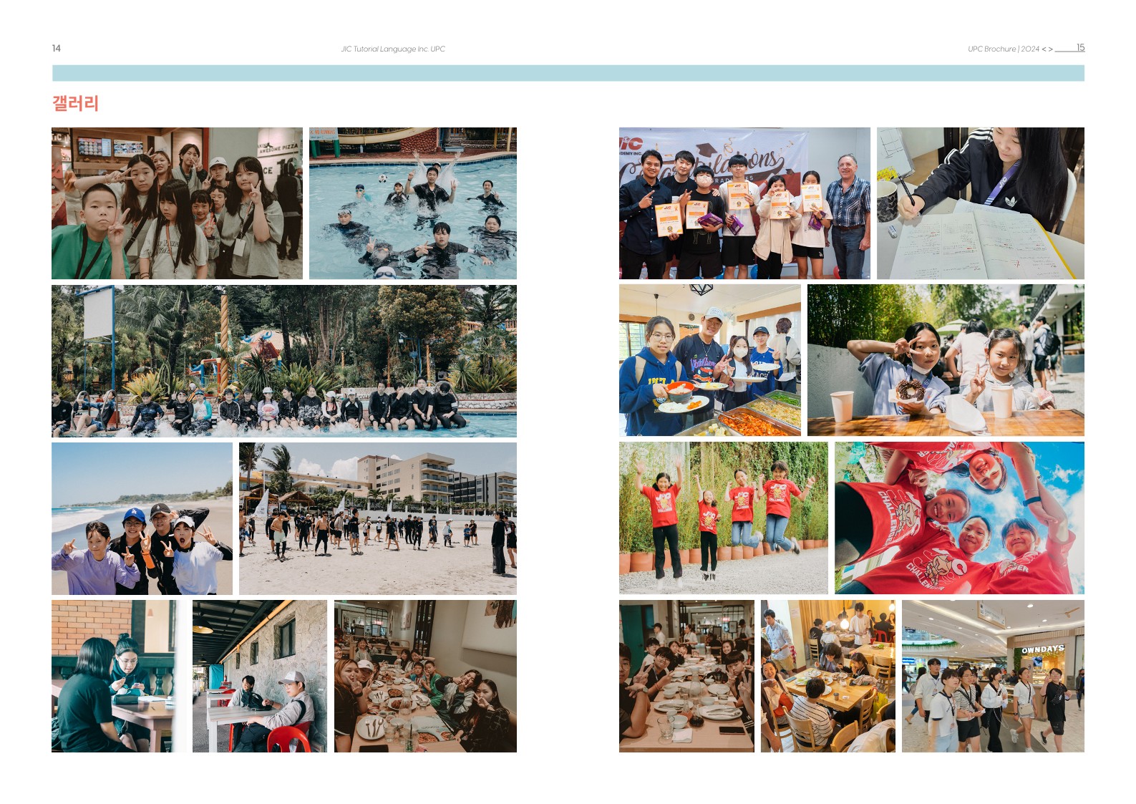Open the red shirts jumping photo
The height and width of the screenshot is (804, 1136).
(x=724, y=518)
